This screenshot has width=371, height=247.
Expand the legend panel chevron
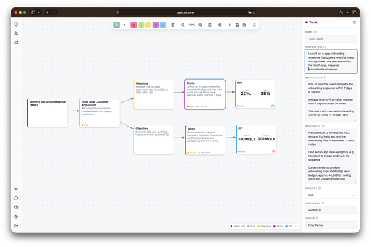pos(294,226)
